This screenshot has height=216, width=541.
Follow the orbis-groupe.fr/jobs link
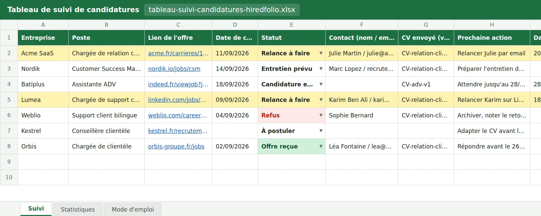point(176,146)
